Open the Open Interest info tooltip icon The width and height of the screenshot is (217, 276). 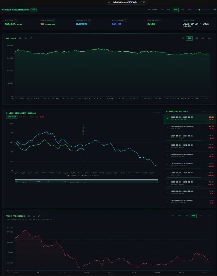(126, 20)
